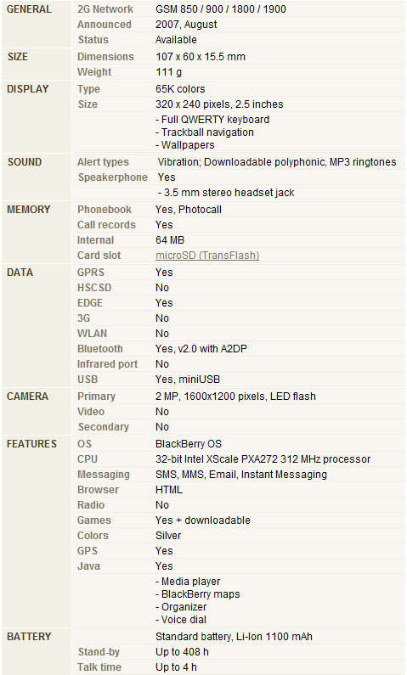This screenshot has height=675, width=407.
Task: Click the Alert types label
Action: [103, 162]
